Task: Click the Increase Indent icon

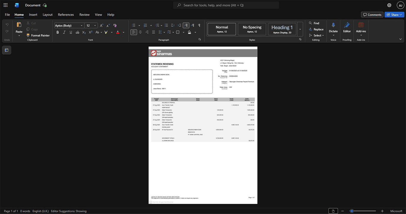Action: click(180, 25)
